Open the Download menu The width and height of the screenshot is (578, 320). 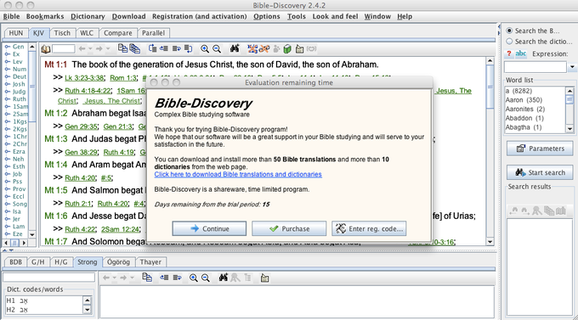128,17
